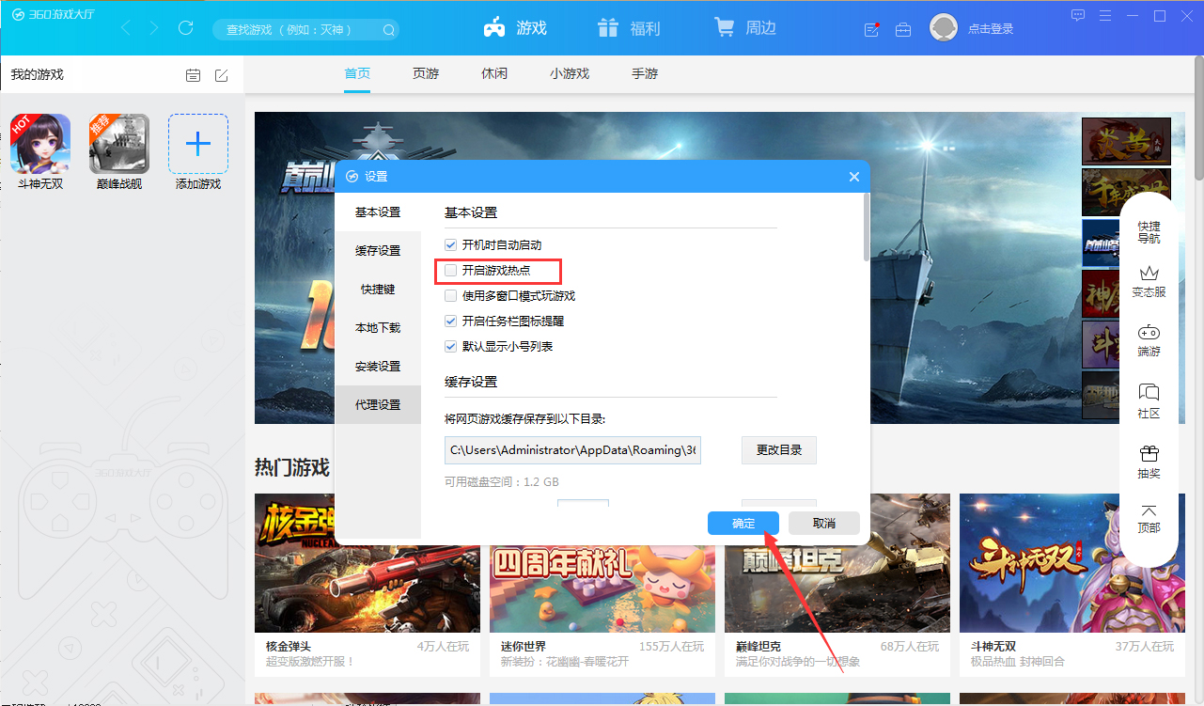The width and height of the screenshot is (1204, 706).
Task: Click the plus icon to 添加游戏
Action: pos(197,144)
